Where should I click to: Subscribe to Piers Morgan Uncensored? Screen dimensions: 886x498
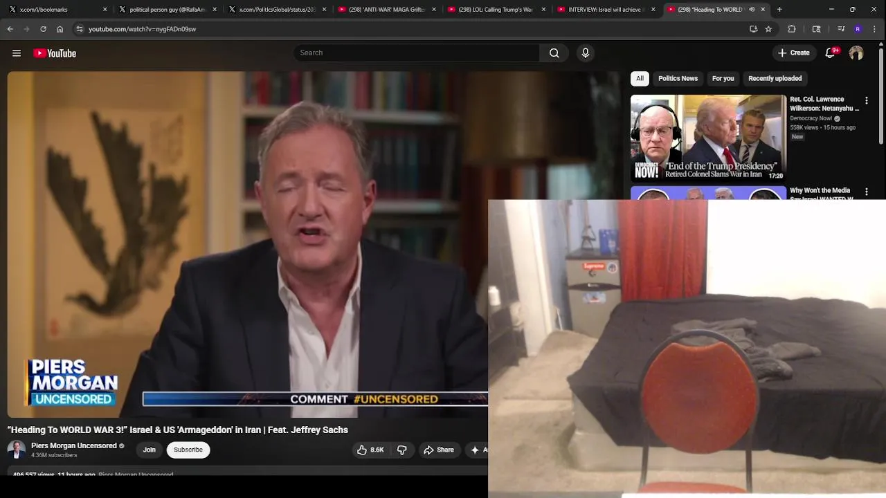click(188, 450)
